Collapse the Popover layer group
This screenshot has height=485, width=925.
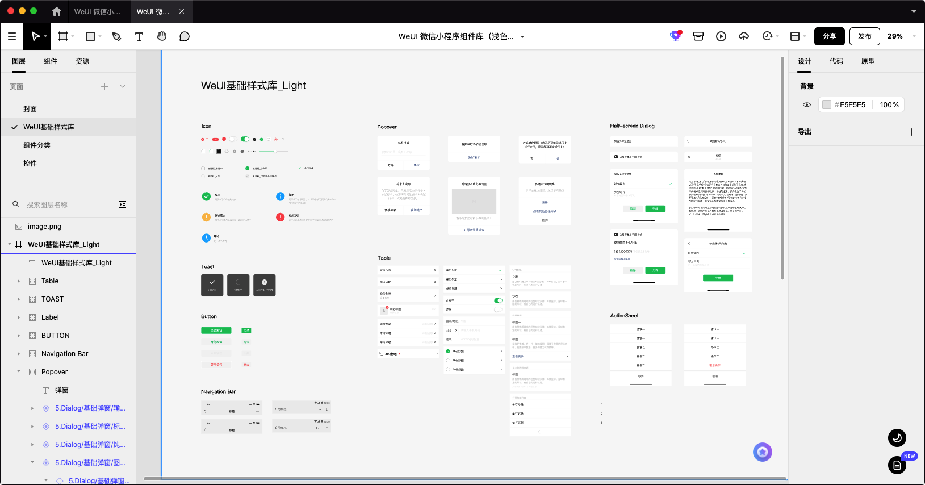click(x=19, y=371)
